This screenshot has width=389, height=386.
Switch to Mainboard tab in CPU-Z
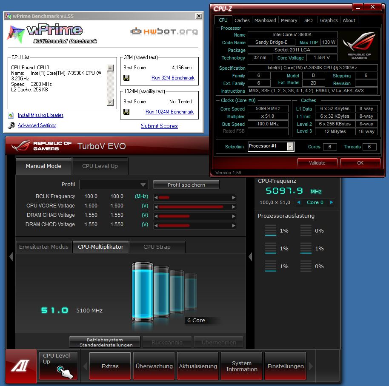point(265,20)
